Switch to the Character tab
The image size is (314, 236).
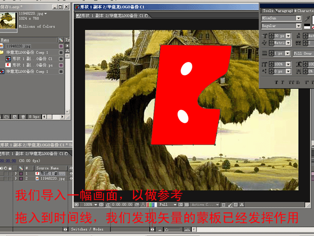(304, 11)
